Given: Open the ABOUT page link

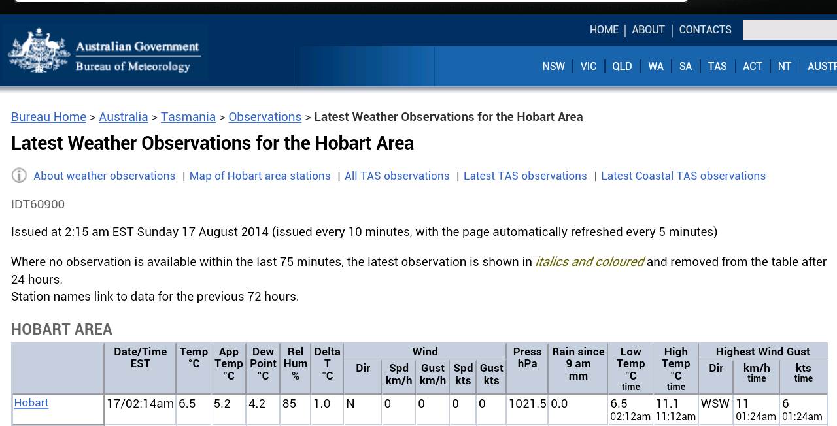Looking at the screenshot, I should [x=648, y=30].
